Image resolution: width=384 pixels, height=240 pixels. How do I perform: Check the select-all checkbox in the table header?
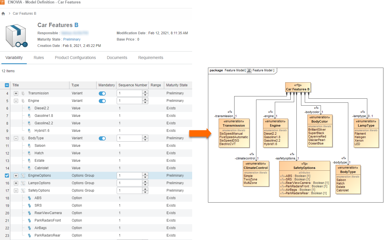tap(6, 85)
